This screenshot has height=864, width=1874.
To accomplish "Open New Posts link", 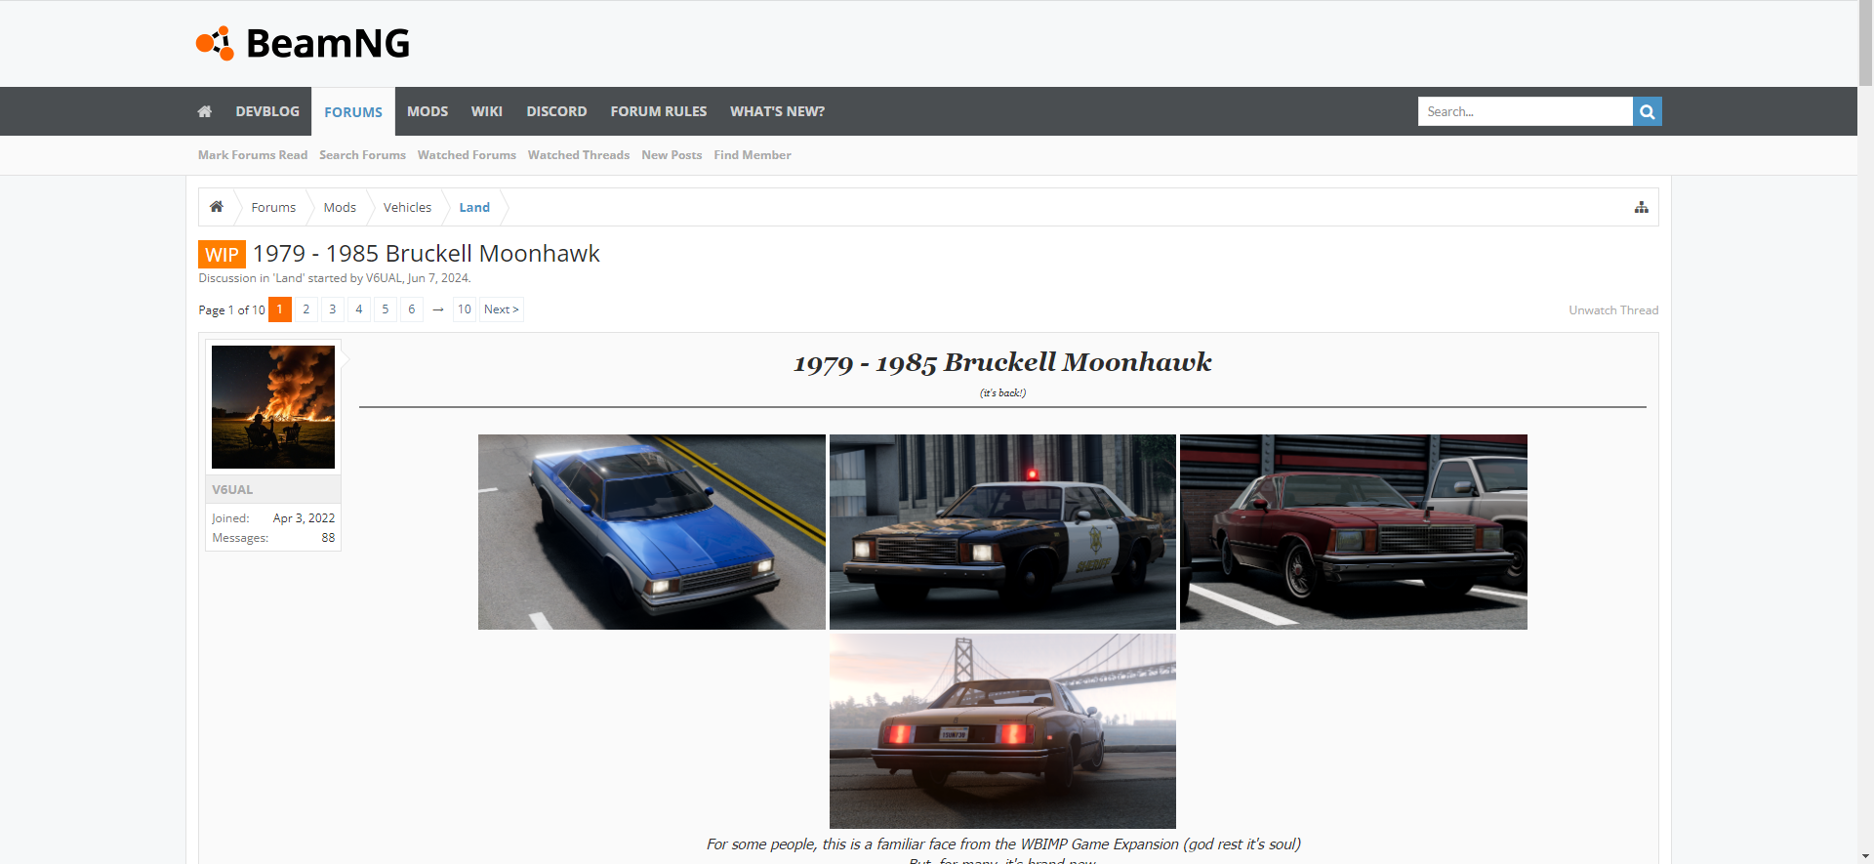I will point(672,155).
